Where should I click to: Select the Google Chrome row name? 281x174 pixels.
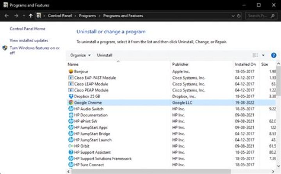point(88,103)
